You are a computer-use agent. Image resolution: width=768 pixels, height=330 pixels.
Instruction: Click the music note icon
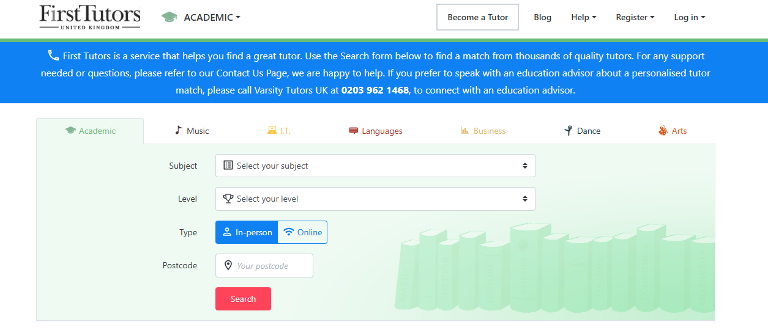tap(178, 130)
